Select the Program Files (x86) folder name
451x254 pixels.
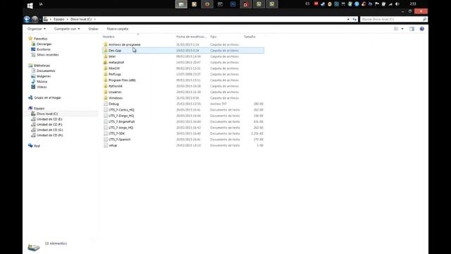click(x=122, y=80)
